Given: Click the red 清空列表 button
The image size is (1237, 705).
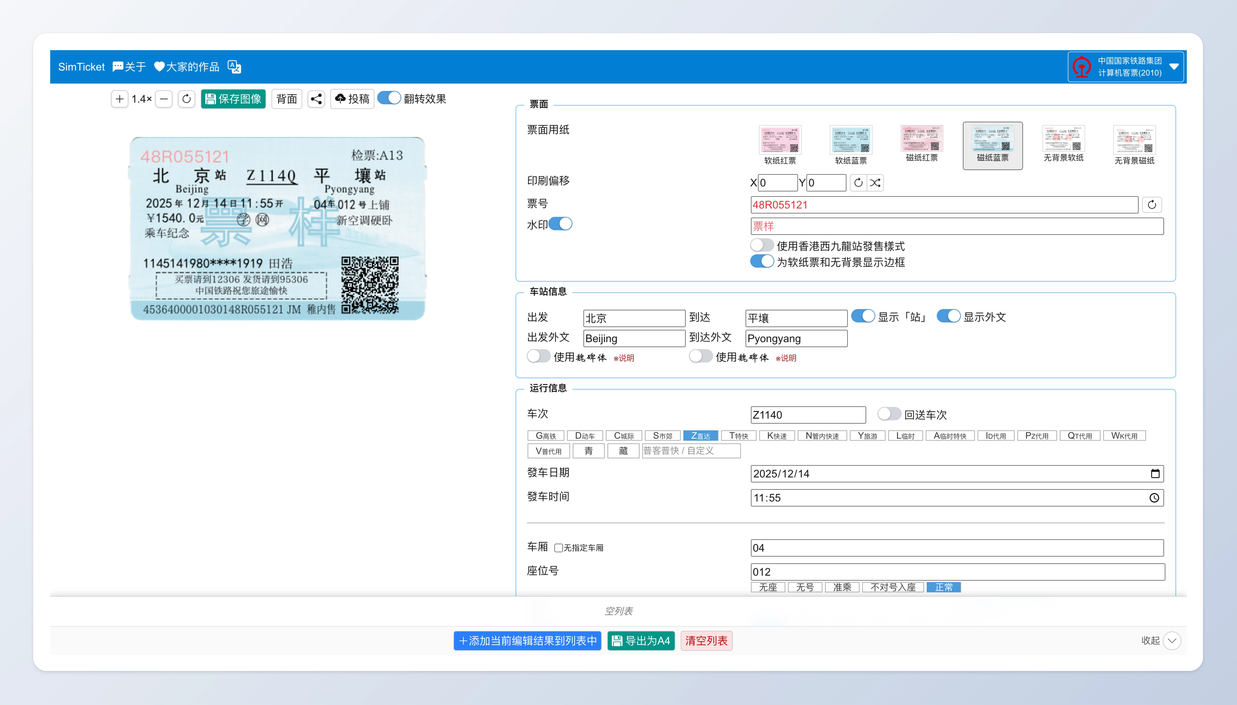Looking at the screenshot, I should 706,641.
